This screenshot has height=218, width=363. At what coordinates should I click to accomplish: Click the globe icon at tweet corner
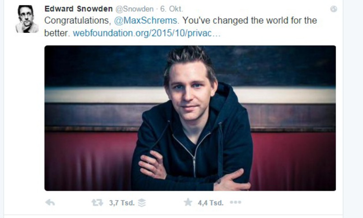[334, 9]
